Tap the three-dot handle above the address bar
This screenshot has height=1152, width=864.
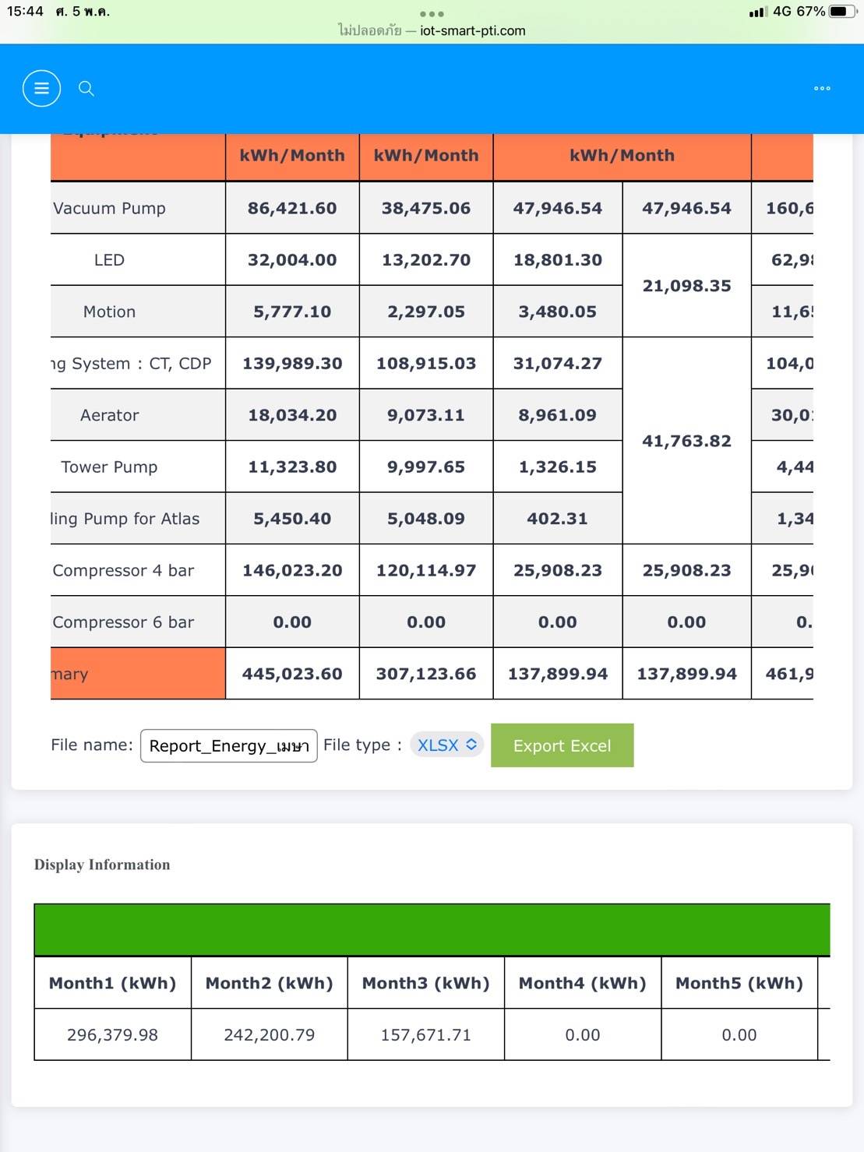pos(432,14)
